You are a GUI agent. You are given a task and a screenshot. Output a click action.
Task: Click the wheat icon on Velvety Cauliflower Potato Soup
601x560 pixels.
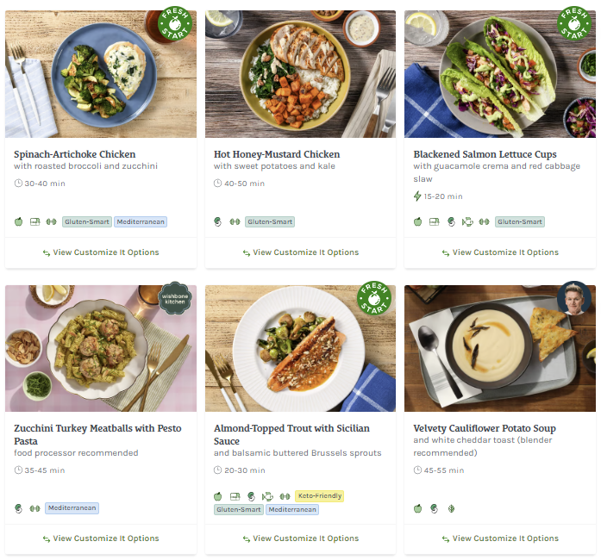[x=451, y=508]
